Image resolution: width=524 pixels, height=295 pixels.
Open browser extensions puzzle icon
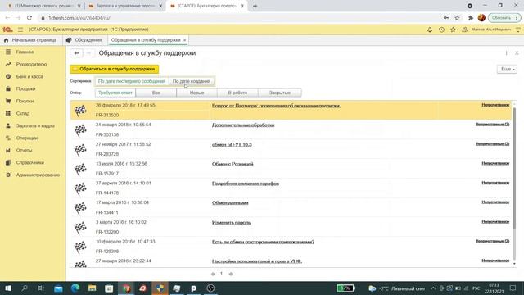pos(471,18)
